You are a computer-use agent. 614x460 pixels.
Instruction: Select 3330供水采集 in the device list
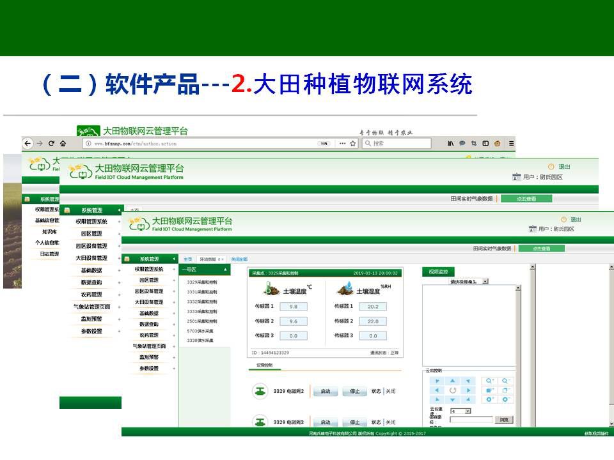coord(200,341)
